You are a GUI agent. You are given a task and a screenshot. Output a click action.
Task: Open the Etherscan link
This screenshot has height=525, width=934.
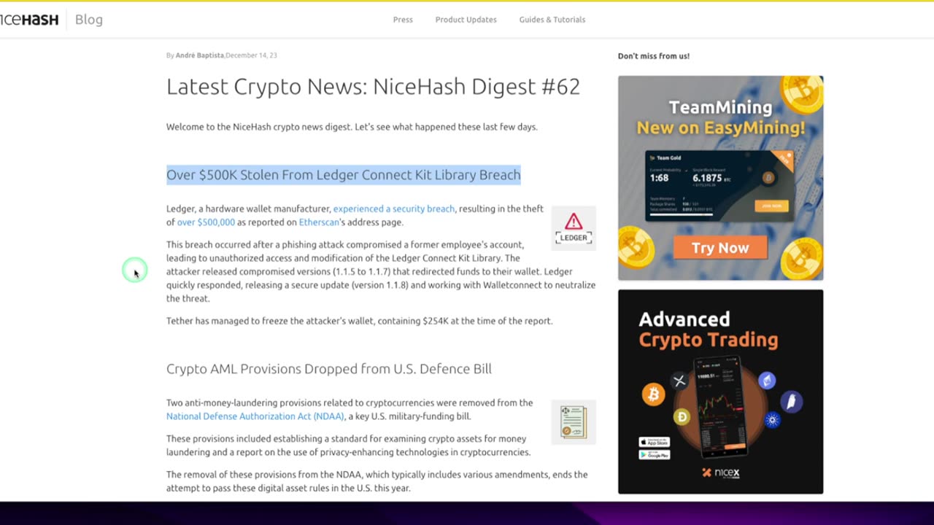pyautogui.click(x=319, y=222)
